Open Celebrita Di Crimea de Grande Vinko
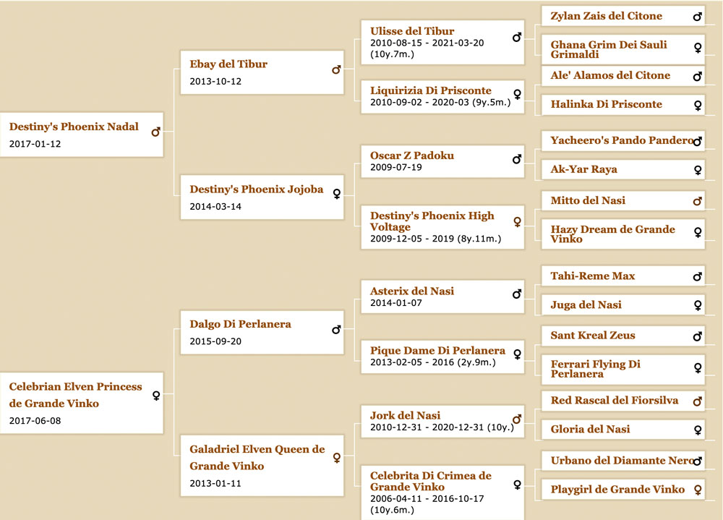Image resolution: width=723 pixels, height=520 pixels. [431, 481]
